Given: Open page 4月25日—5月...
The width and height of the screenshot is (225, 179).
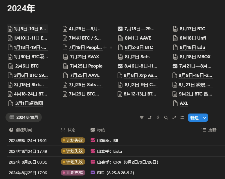Looking at the screenshot, I should [85, 29].
